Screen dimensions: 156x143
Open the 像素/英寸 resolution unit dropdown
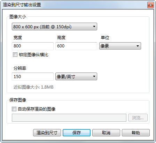[x=76, y=76]
